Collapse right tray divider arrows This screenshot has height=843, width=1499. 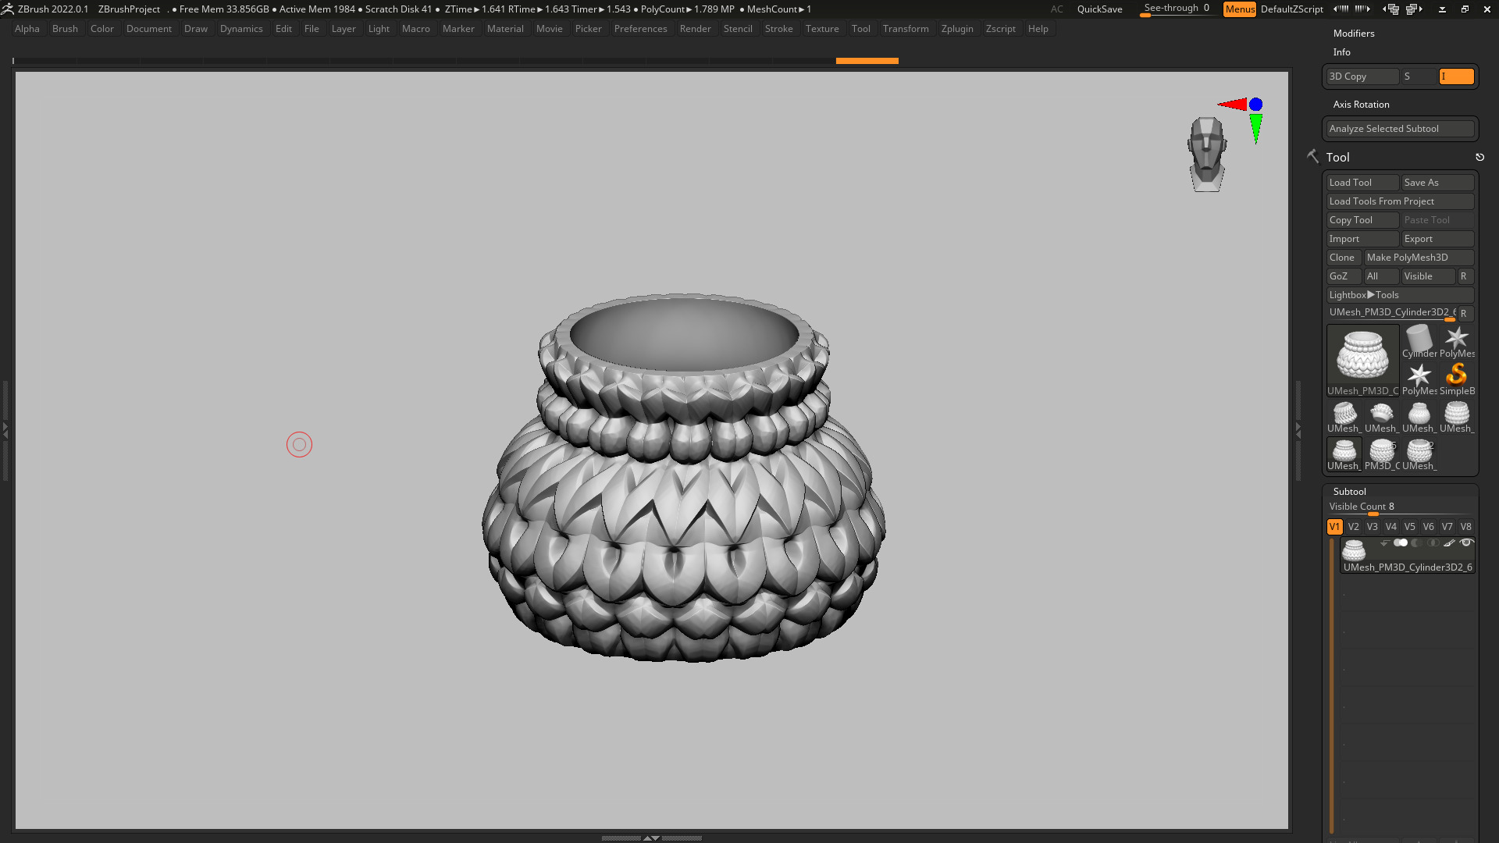pos(1298,430)
